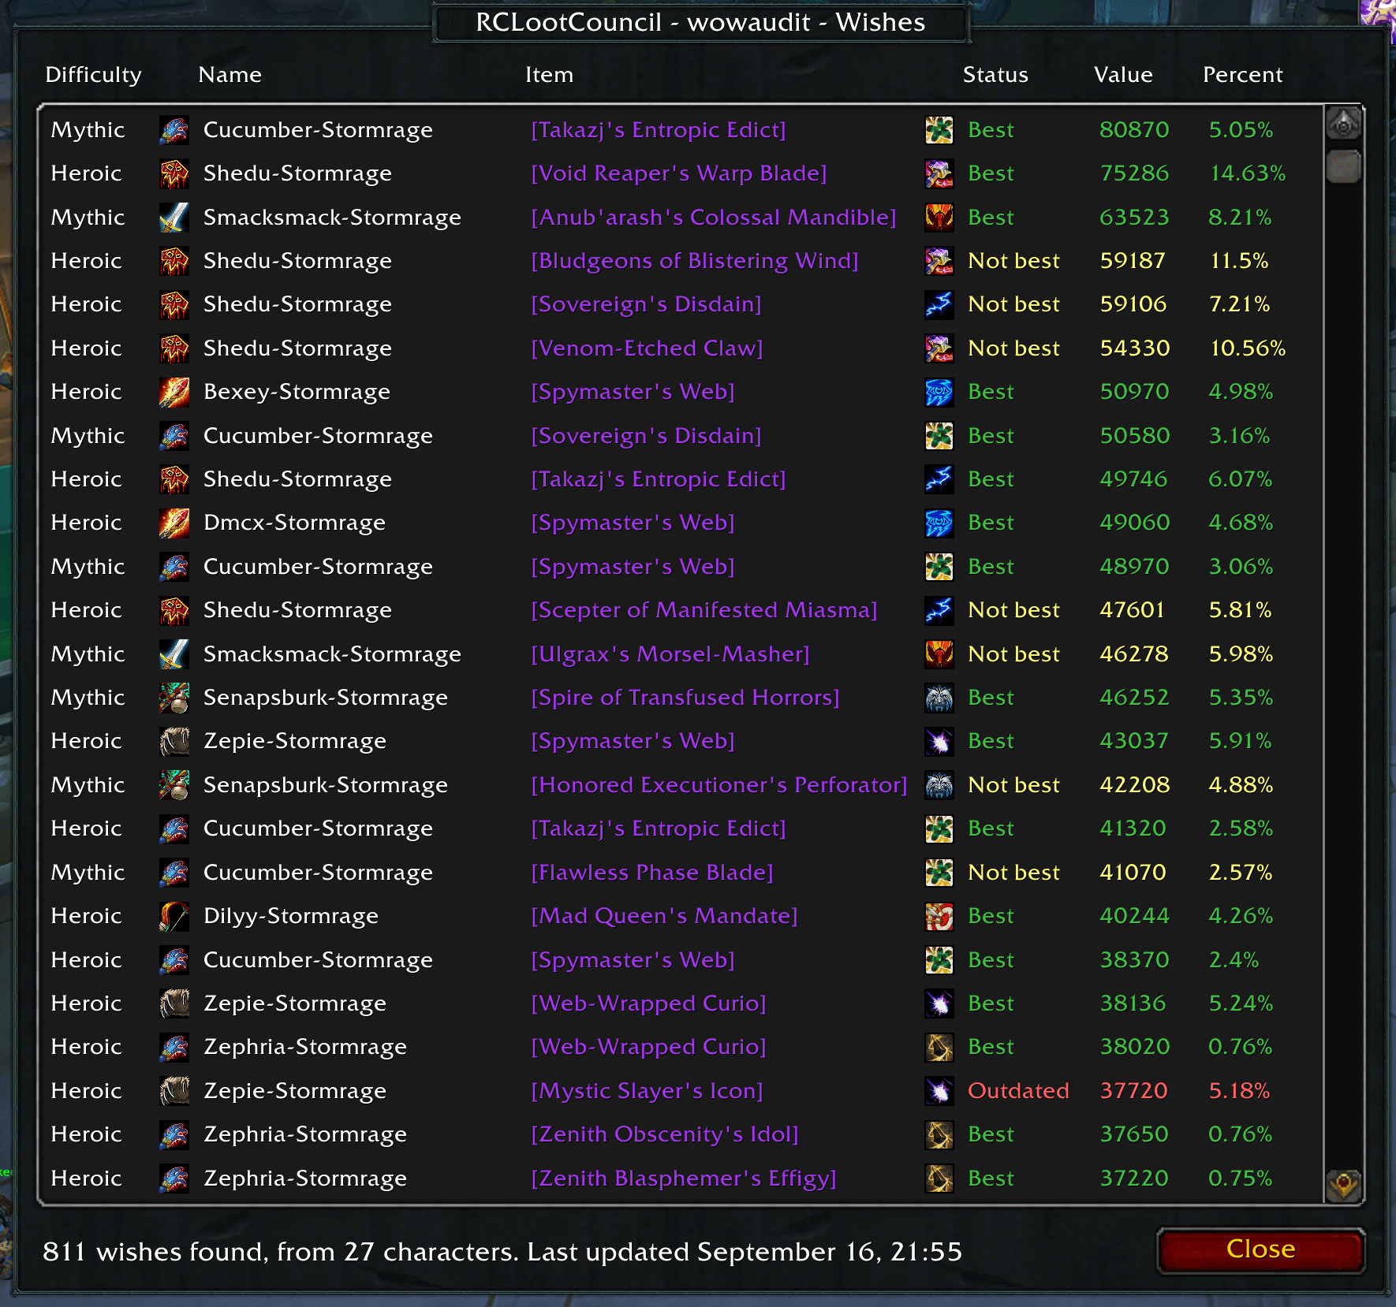Click the scrollbar thumb of the wish list
The image size is (1396, 1307).
(1344, 166)
